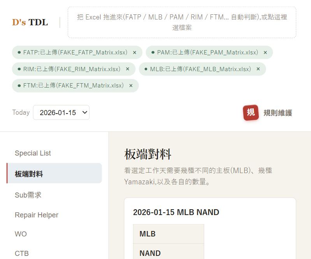The width and height of the screenshot is (311, 259).
Task: Click the NAND table row cell
Action: coord(169,252)
